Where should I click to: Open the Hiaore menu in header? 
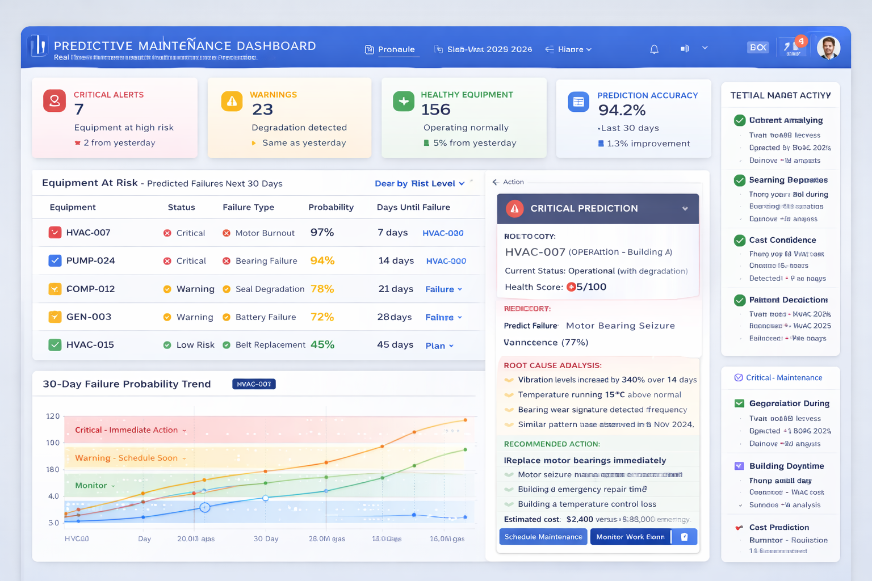(x=568, y=49)
